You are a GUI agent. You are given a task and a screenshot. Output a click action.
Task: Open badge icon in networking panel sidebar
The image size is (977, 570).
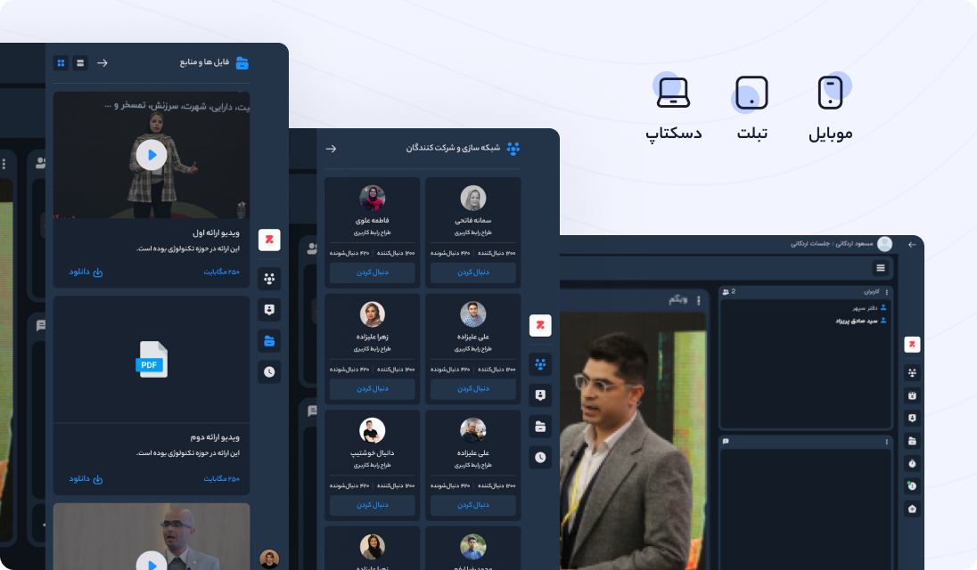(x=540, y=395)
